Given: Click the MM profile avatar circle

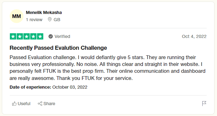Looking at the screenshot, I should click(17, 16).
